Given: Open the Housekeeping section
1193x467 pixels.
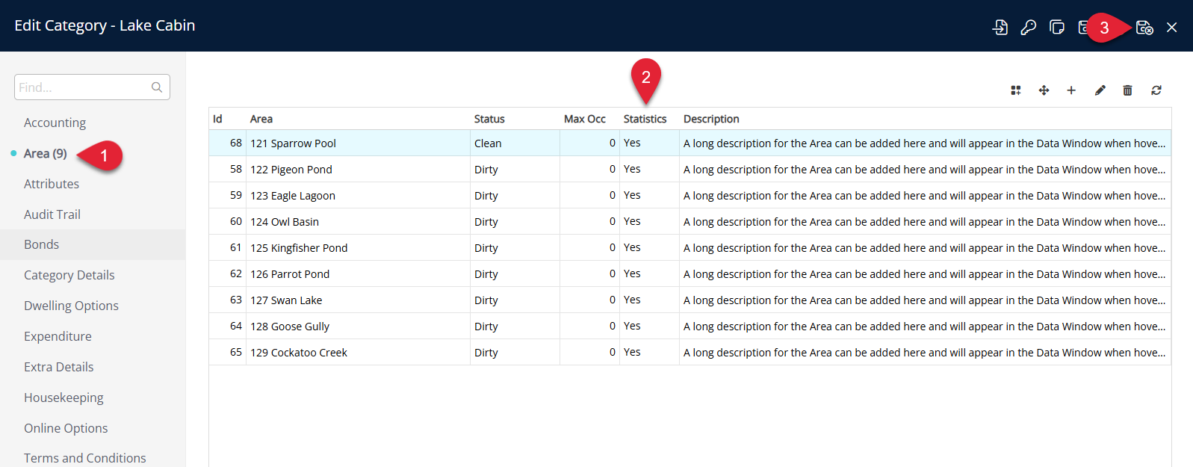Looking at the screenshot, I should tap(63, 398).
